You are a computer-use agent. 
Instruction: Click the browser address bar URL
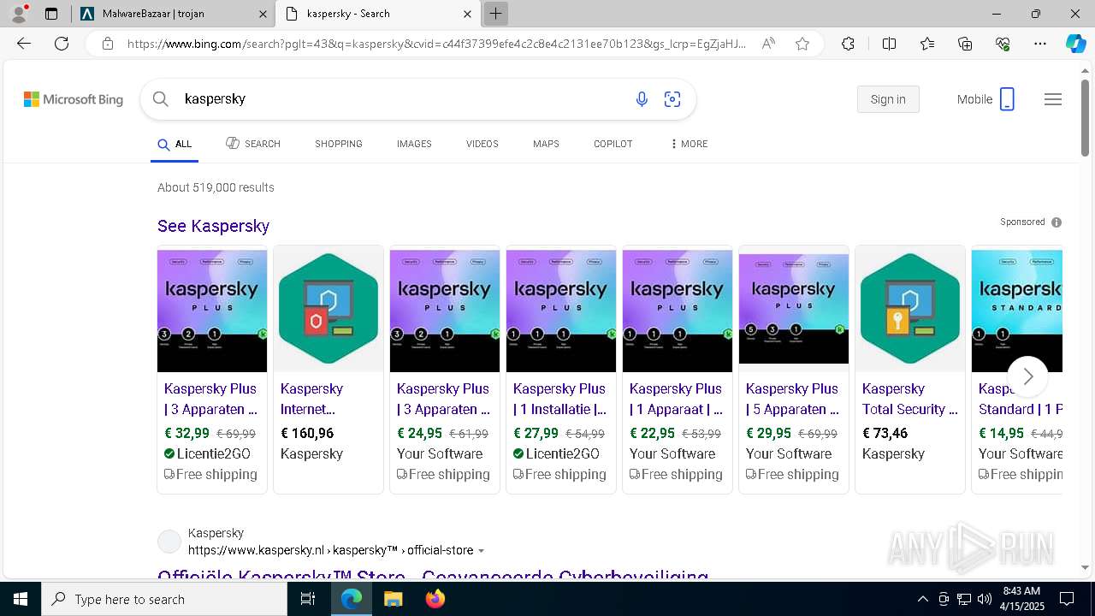(x=436, y=44)
